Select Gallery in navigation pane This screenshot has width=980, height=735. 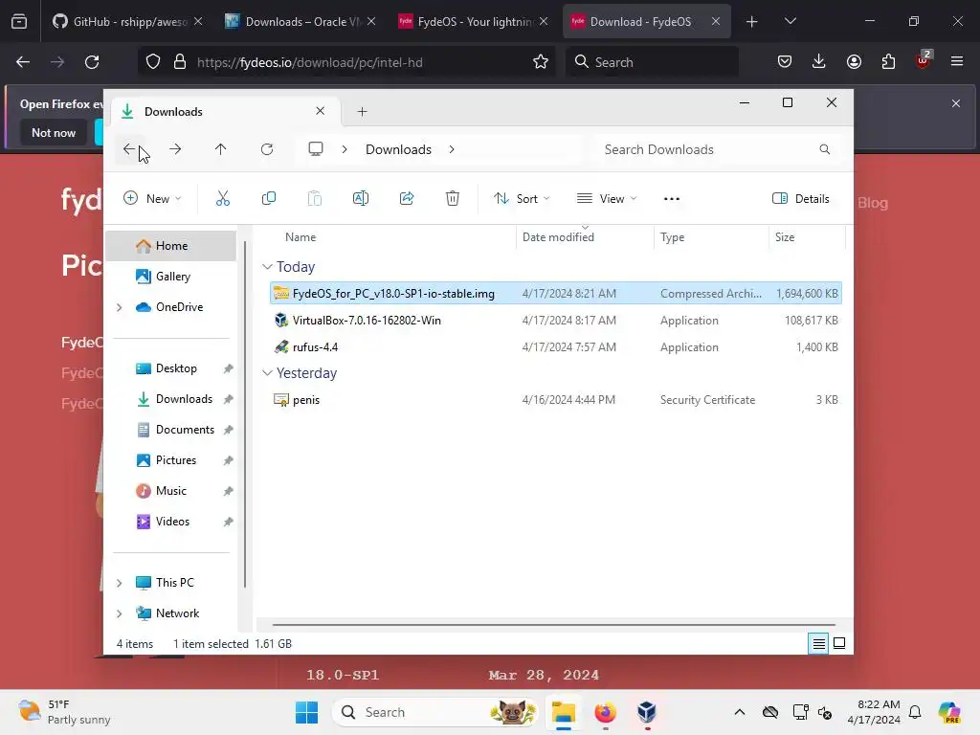170,277
